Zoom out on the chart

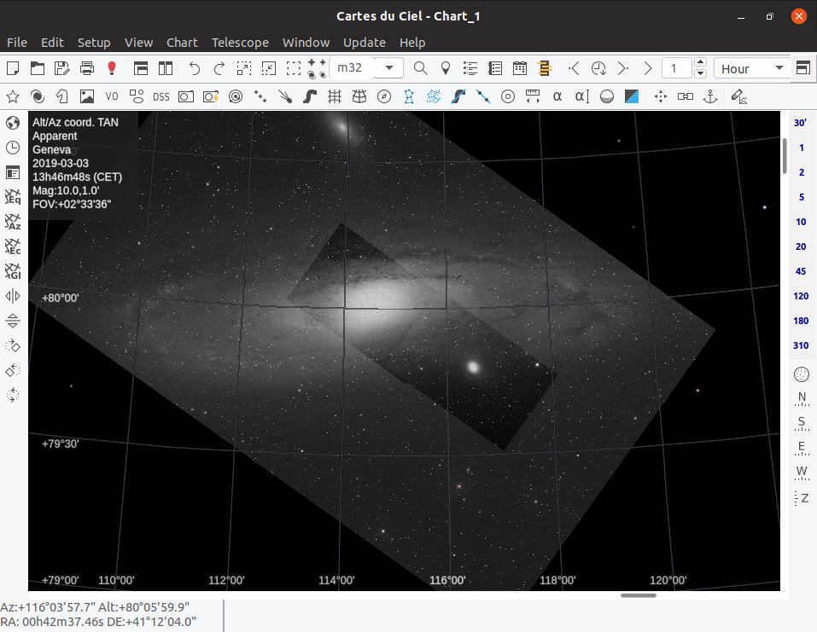[269, 68]
